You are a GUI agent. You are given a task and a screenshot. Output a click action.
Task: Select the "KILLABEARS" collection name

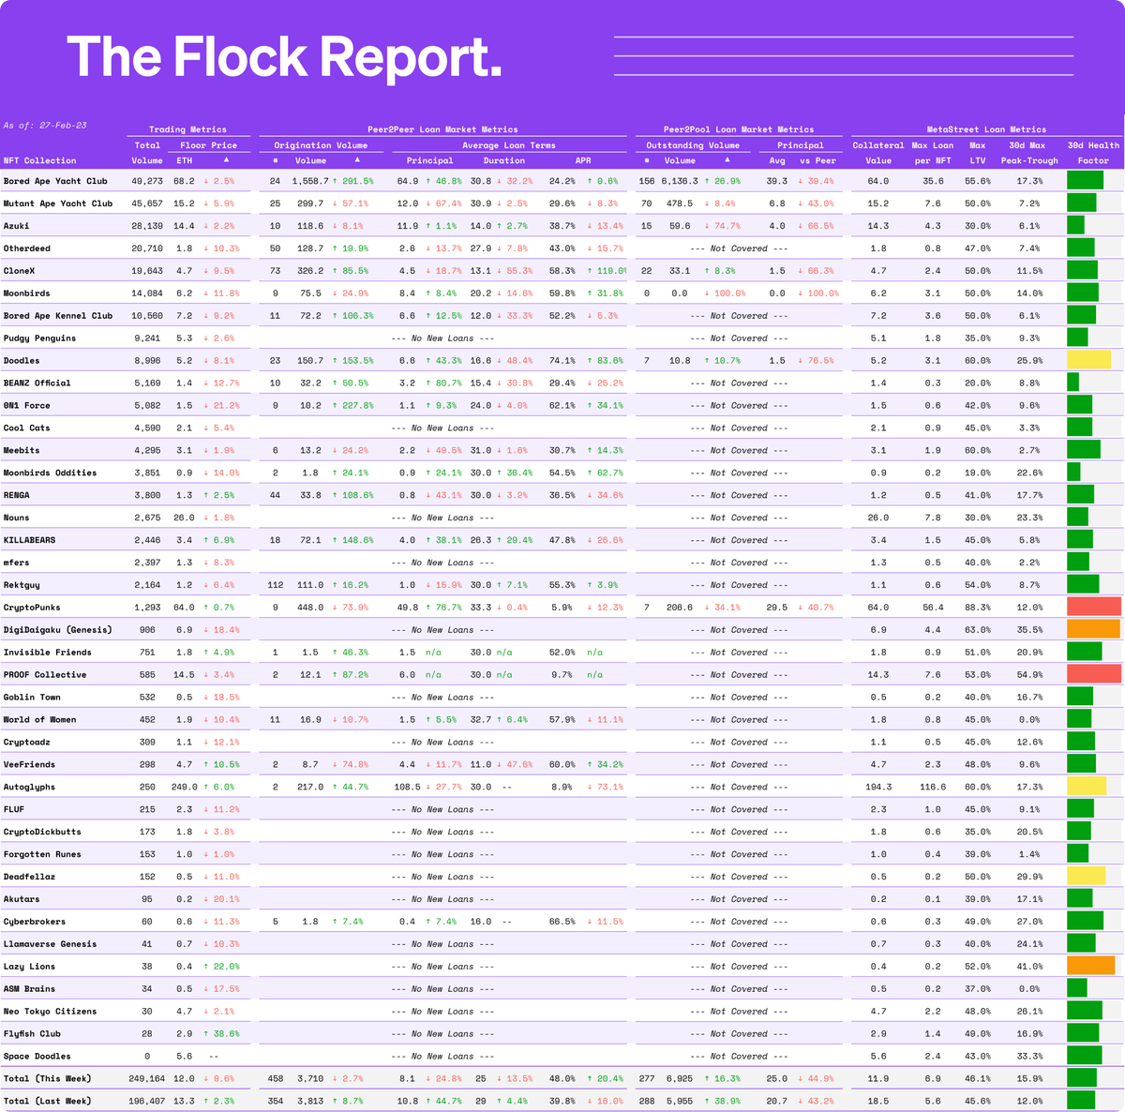tap(30, 540)
